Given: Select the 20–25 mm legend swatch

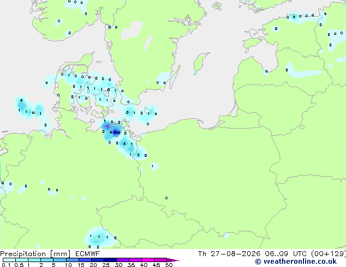Looking at the screenshot, I should coord(98,260).
